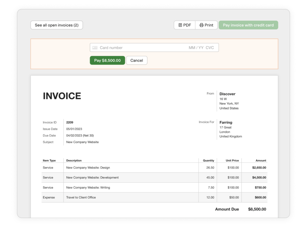Click quantity 26.50 in Design row
307x227 pixels.
210,168
